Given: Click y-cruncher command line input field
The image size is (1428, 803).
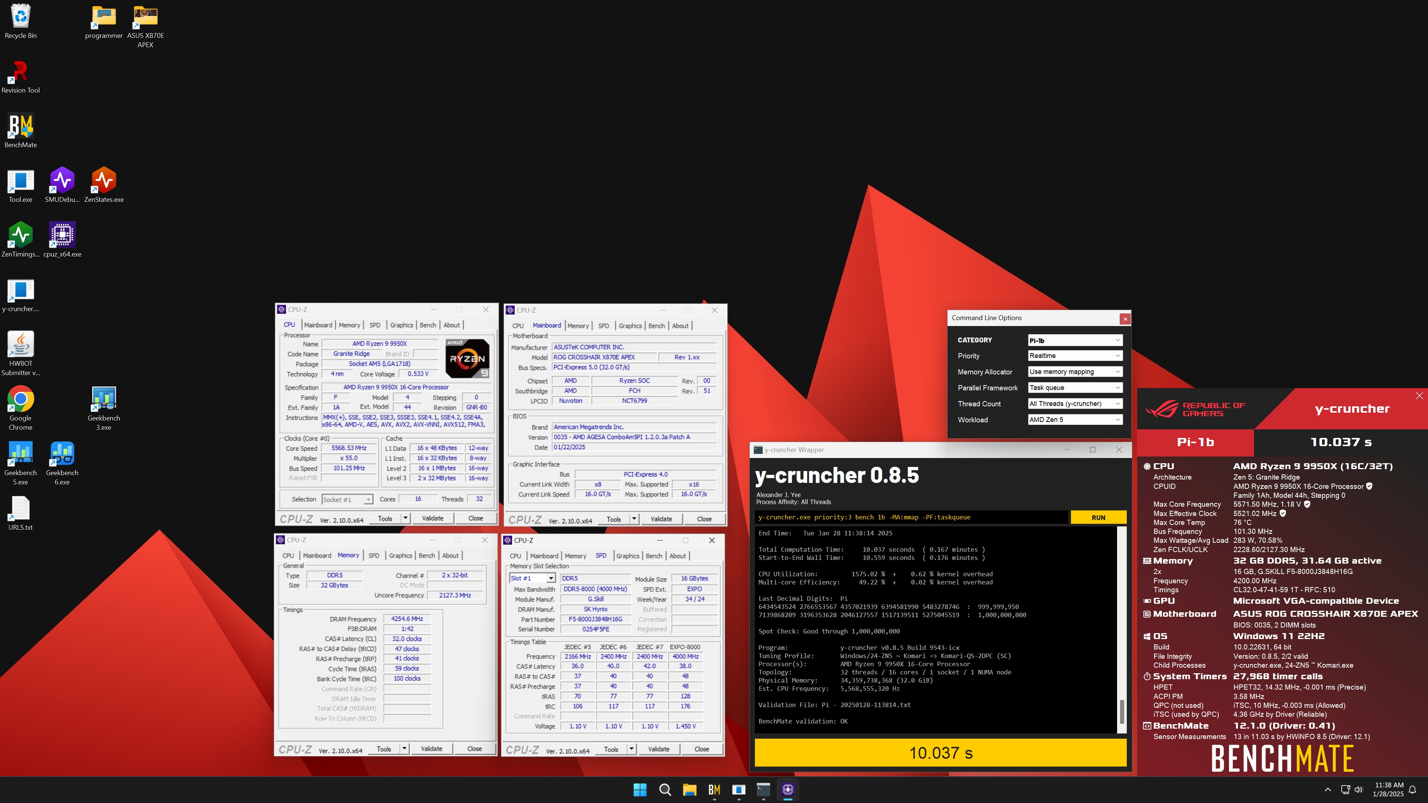Looking at the screenshot, I should tap(911, 517).
